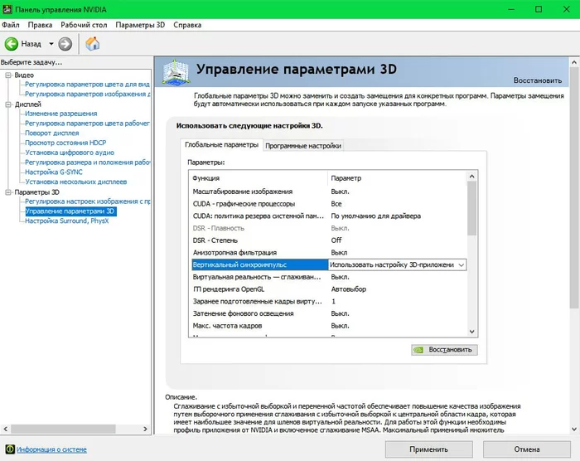
Task: Open Изменение разрешения task
Action: [61, 114]
